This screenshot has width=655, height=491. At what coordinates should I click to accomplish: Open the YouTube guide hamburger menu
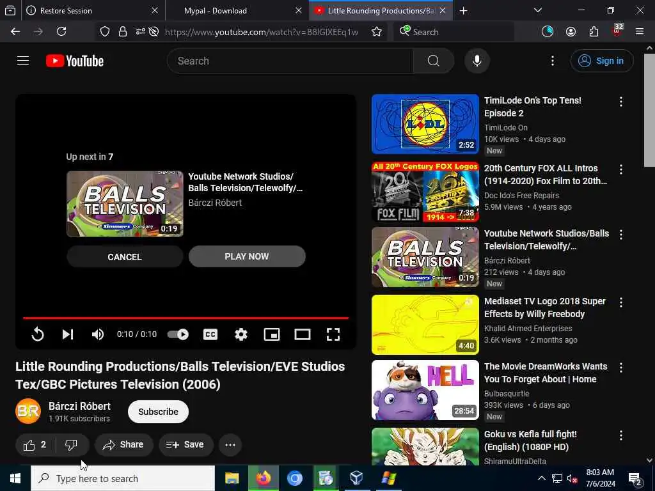pos(23,61)
